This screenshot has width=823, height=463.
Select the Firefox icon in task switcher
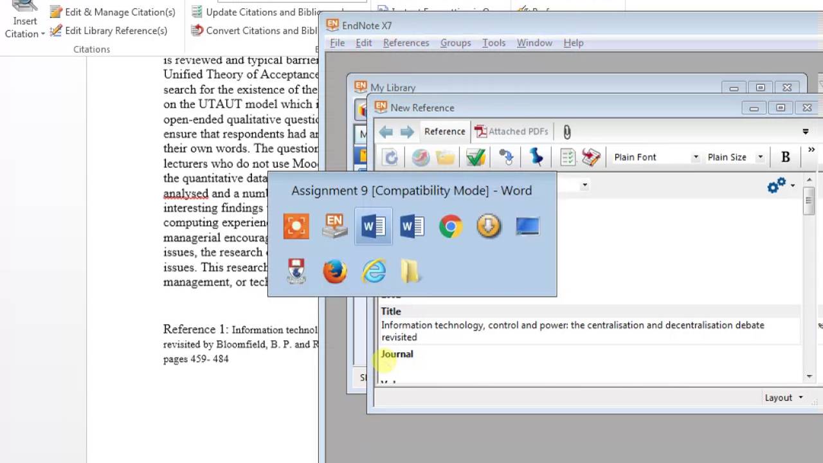click(335, 271)
